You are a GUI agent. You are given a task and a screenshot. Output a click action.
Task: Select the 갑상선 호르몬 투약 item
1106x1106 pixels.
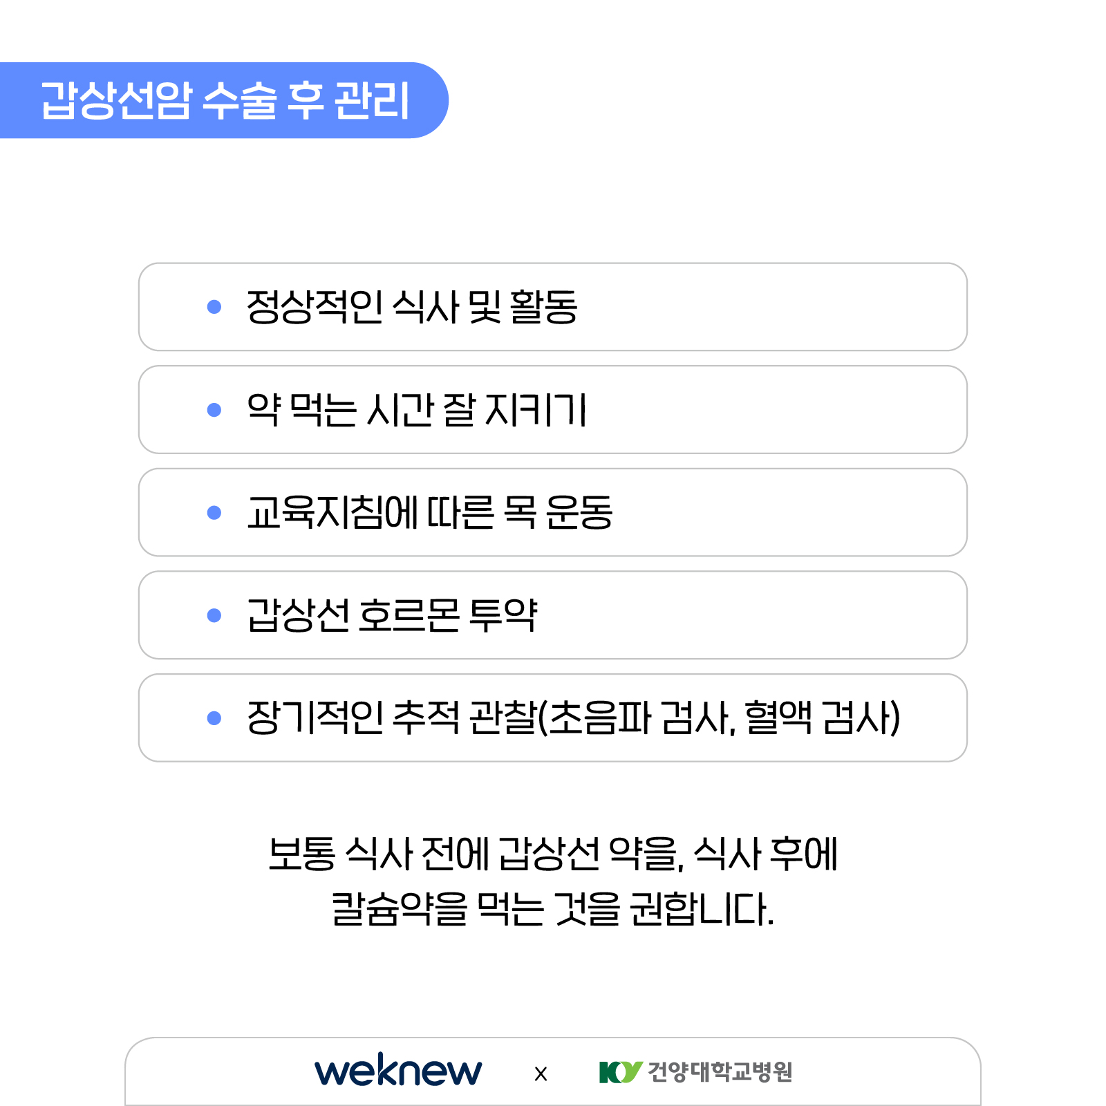tap(553, 615)
